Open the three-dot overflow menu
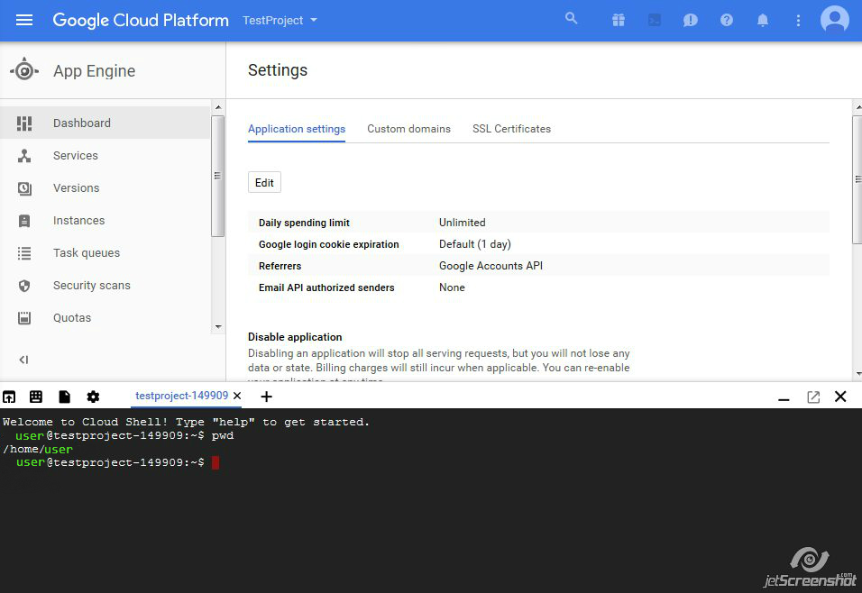Image resolution: width=862 pixels, height=593 pixels. (798, 19)
